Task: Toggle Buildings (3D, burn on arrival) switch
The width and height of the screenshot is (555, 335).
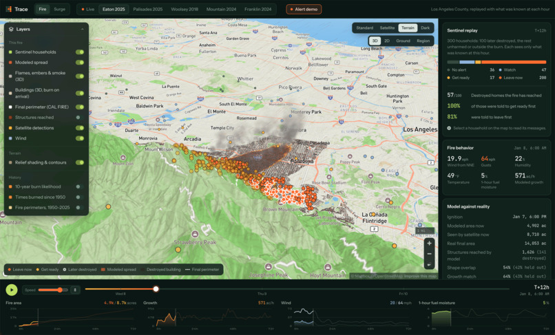Action: click(80, 93)
